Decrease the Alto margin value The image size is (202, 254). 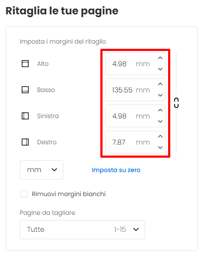point(160,69)
